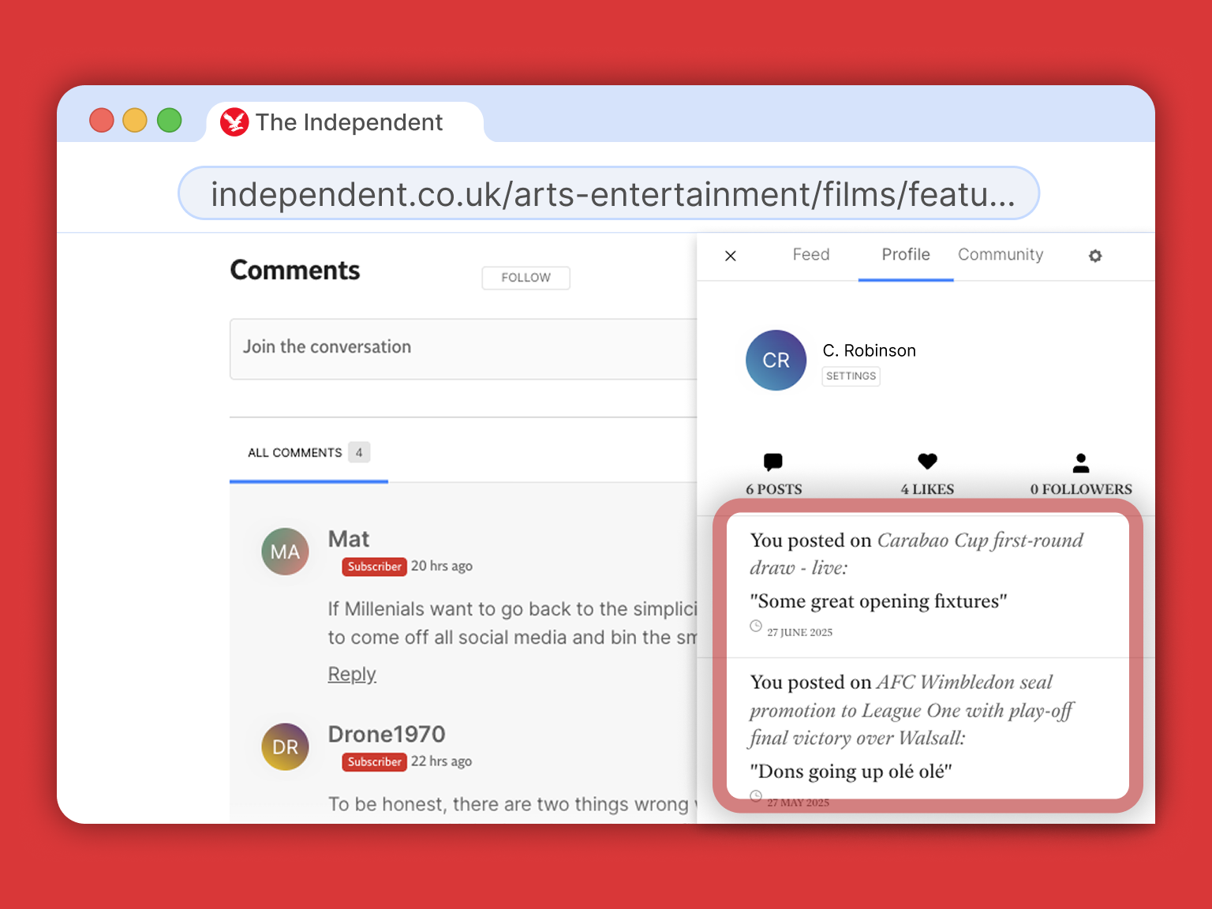Select the All Comments tab
Image resolution: width=1212 pixels, height=909 pixels.
(x=309, y=453)
